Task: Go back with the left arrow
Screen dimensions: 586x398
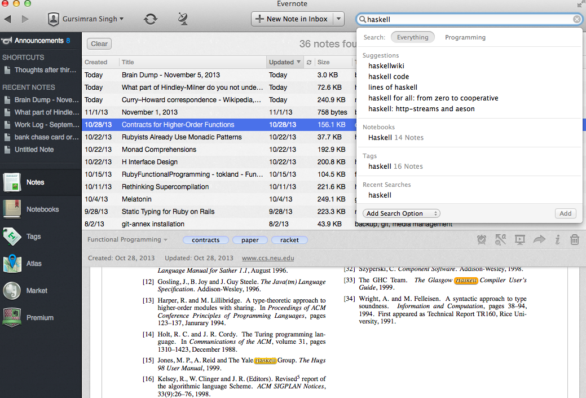Action: [7, 19]
